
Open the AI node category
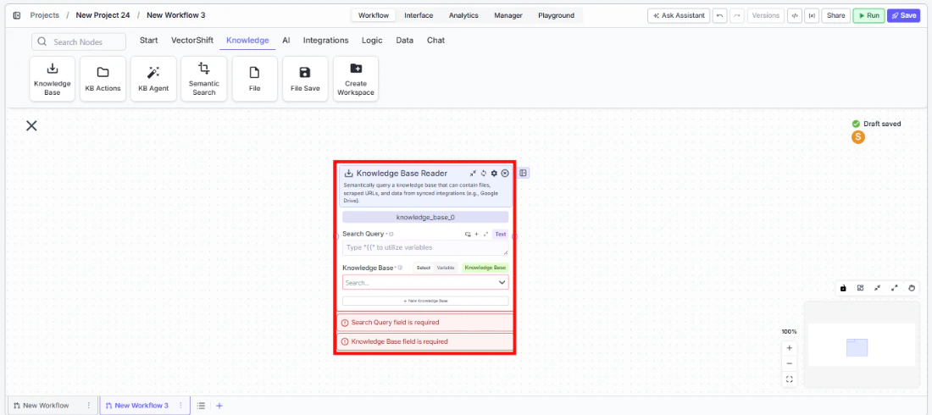coord(286,41)
